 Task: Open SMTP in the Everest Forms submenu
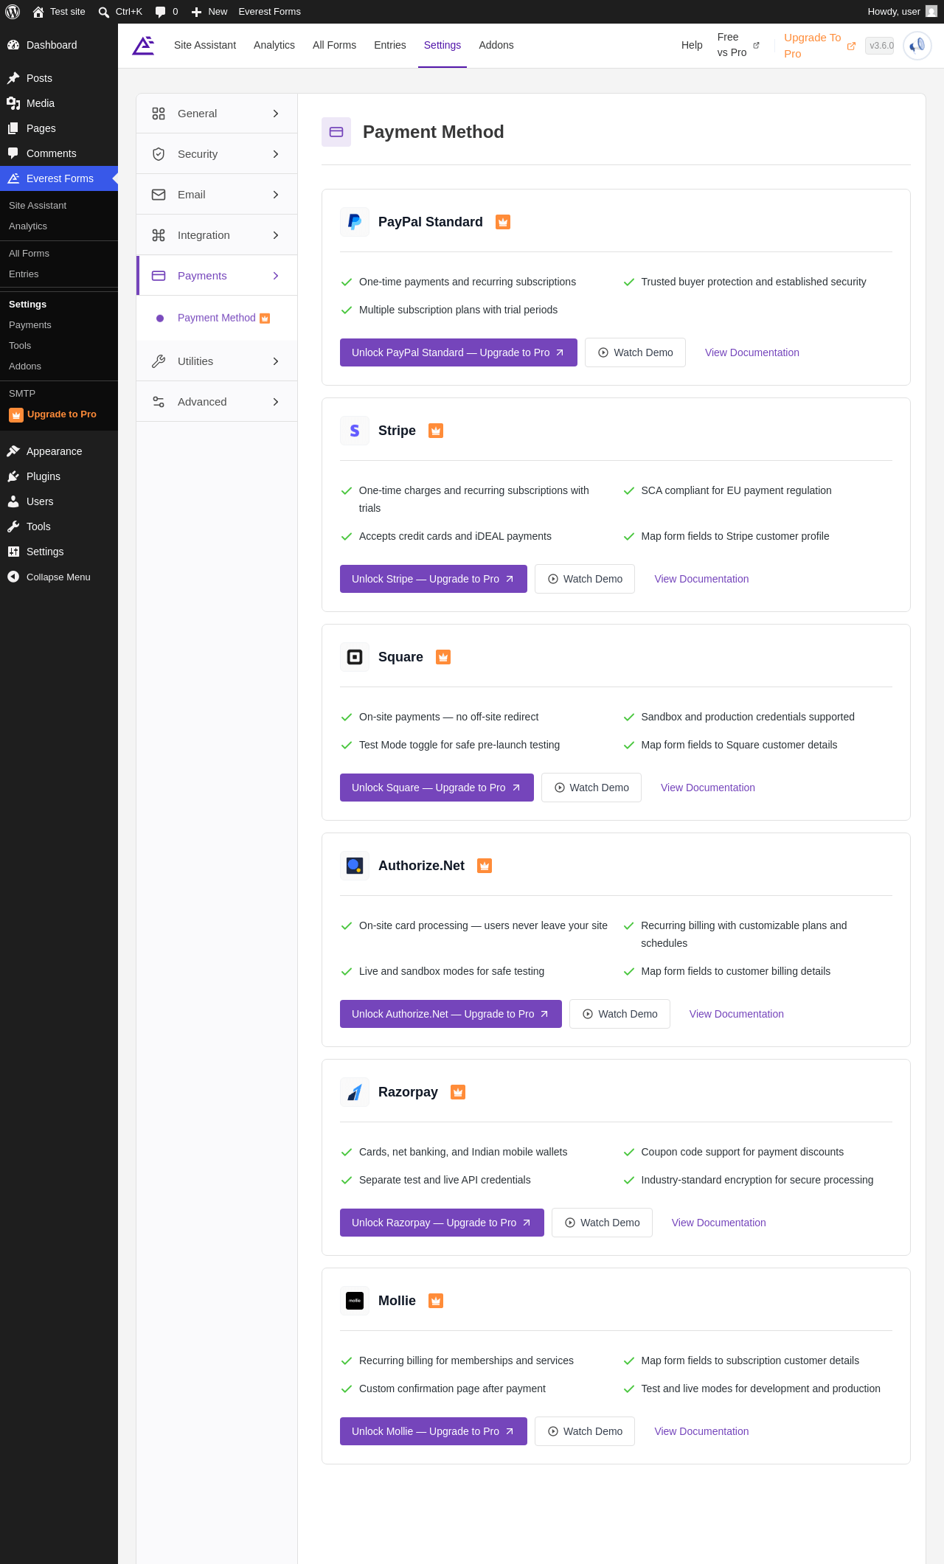coord(22,394)
